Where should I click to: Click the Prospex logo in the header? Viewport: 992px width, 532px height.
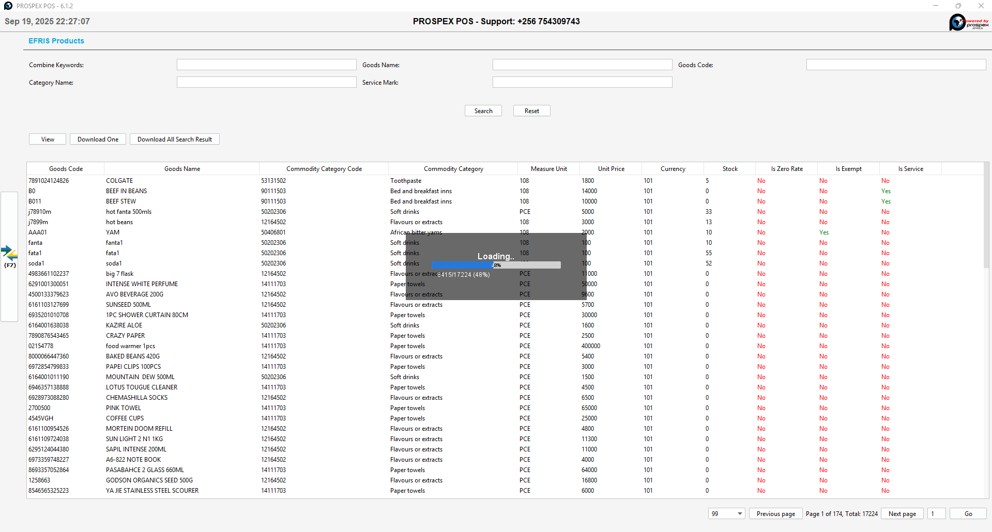coord(969,22)
